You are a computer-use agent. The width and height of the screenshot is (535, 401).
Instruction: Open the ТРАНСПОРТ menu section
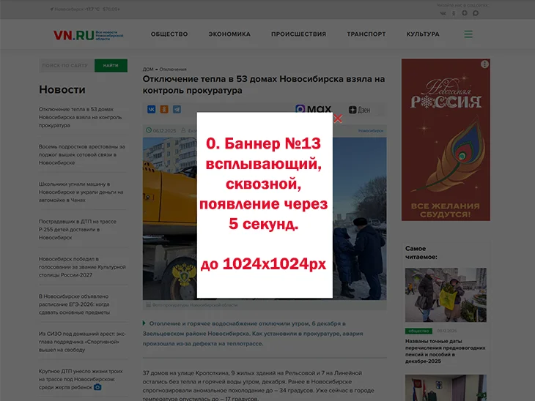(366, 34)
